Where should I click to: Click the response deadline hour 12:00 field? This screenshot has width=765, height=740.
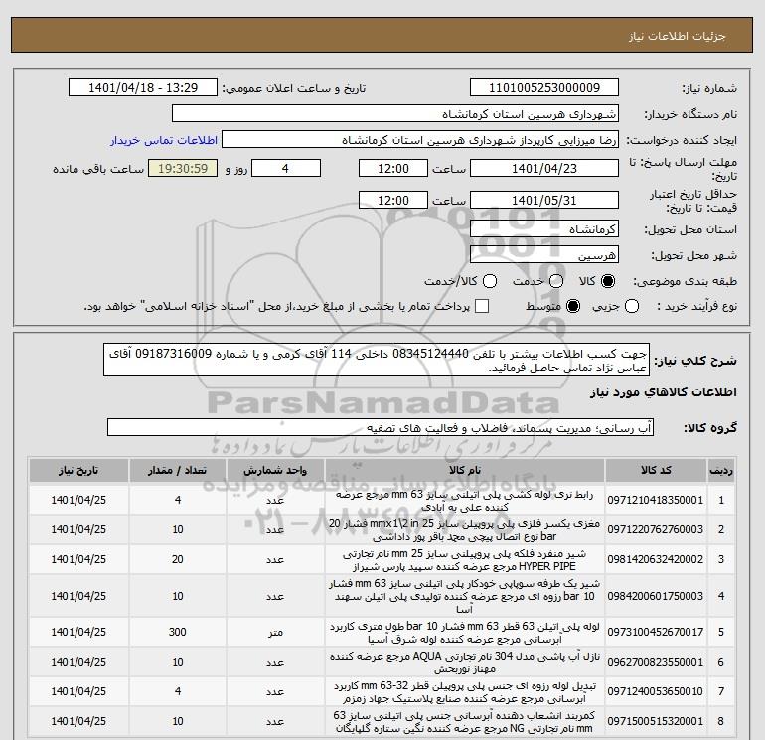[392, 168]
